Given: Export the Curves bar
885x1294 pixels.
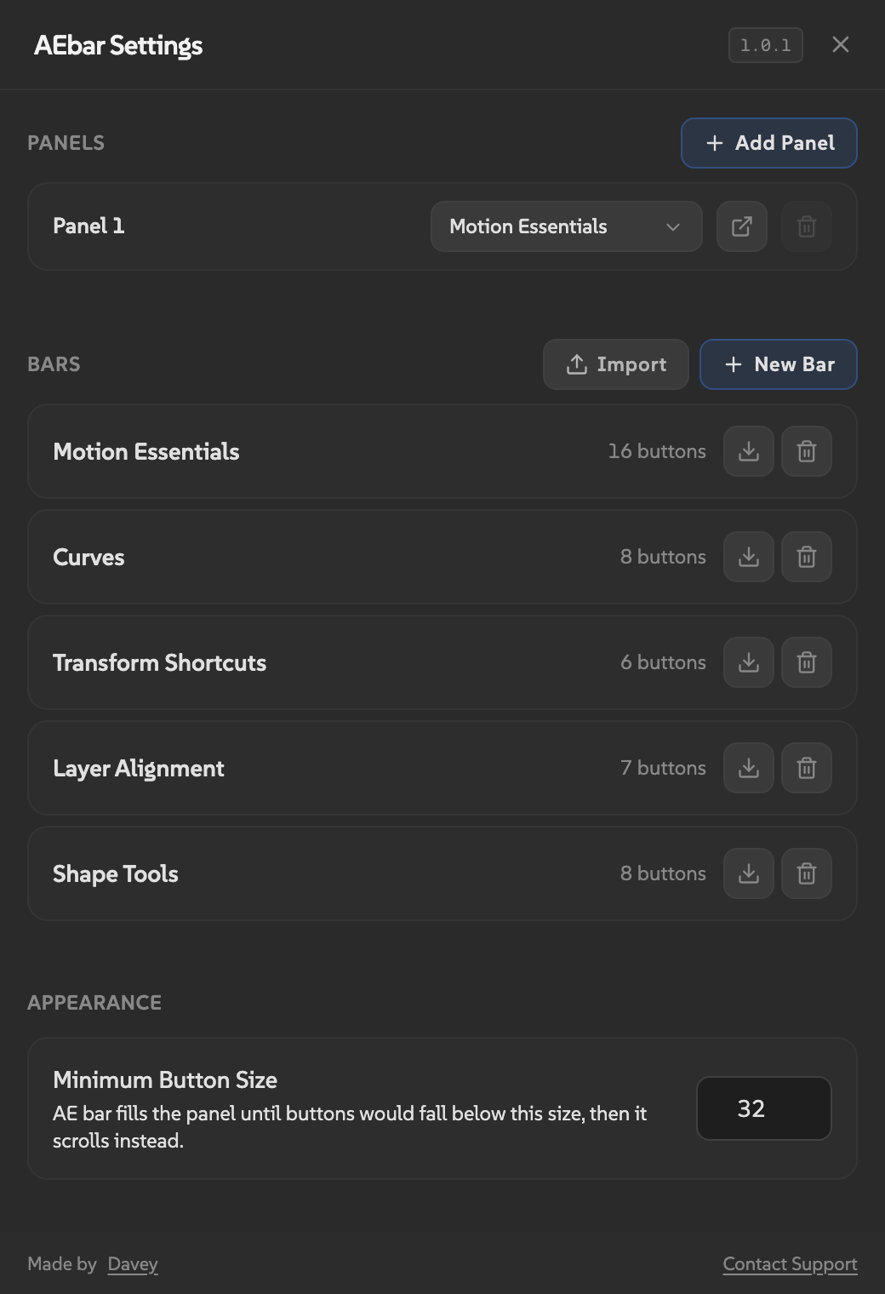Looking at the screenshot, I should pos(747,557).
